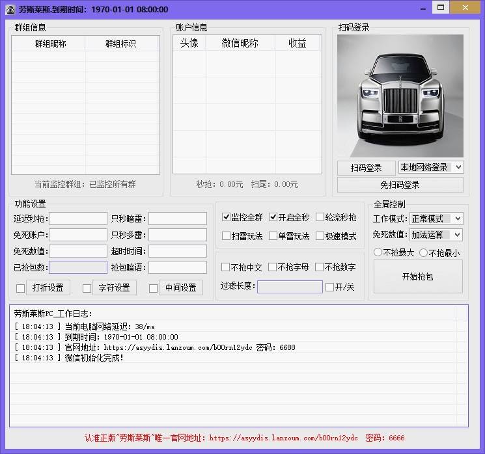
Task: Click the 超时时间 input field
Action: [178, 251]
